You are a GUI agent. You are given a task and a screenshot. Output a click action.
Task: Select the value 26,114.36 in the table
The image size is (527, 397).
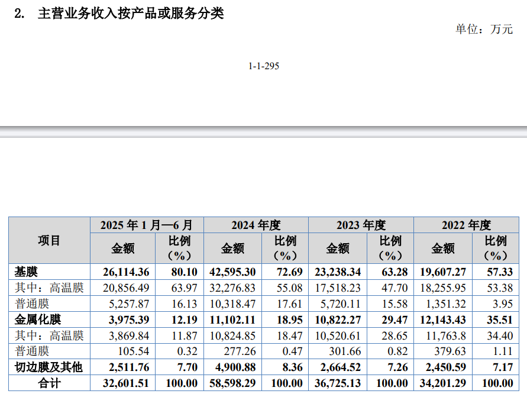[127, 272]
